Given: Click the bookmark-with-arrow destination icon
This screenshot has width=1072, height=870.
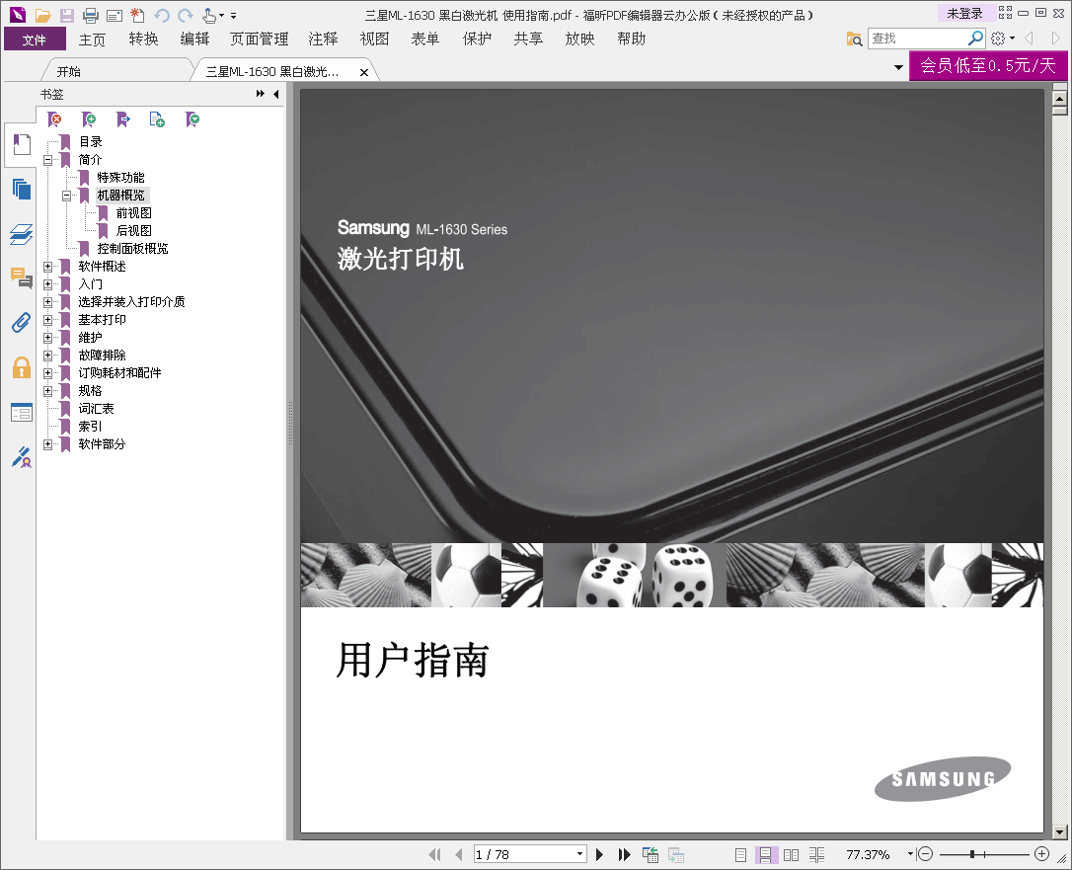Looking at the screenshot, I should point(123,119).
